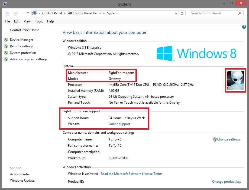Image resolution: width=249 pixels, height=190 pixels.
Task: Click the System window title bar icon
Action: point(5,4)
